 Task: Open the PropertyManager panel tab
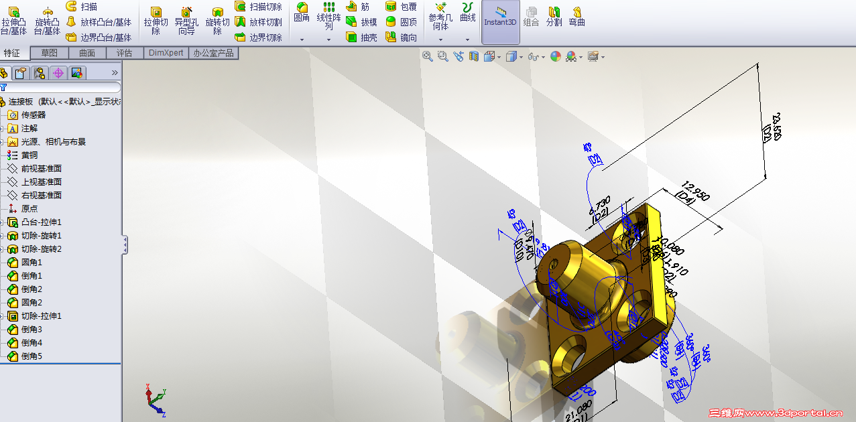click(x=21, y=73)
